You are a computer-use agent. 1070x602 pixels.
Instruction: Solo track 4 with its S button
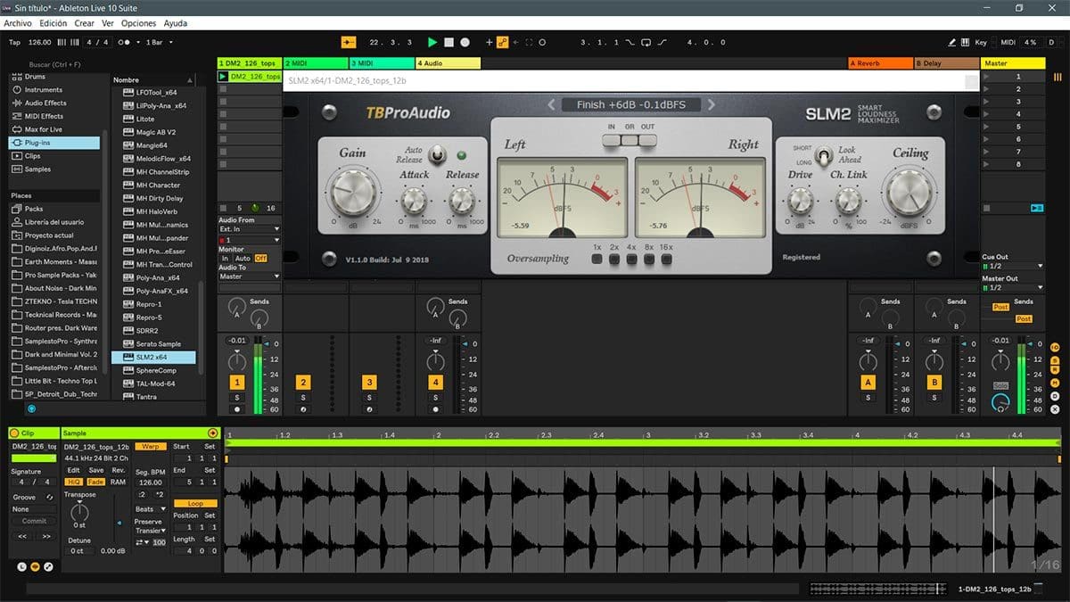435,397
